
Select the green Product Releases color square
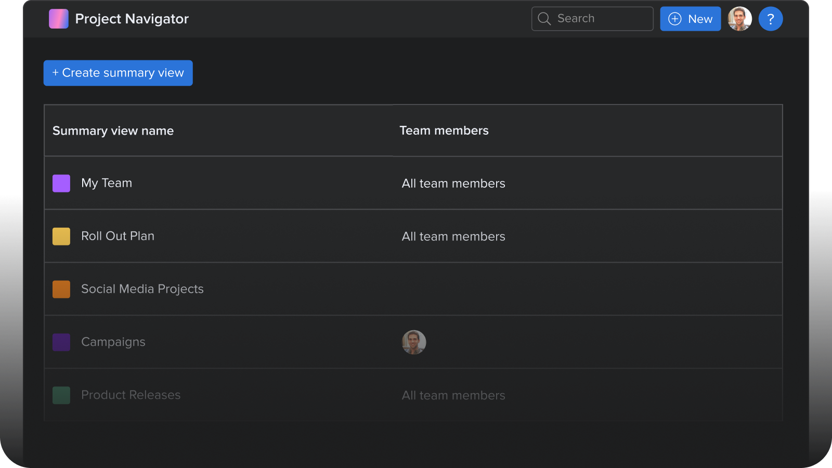[61, 396]
